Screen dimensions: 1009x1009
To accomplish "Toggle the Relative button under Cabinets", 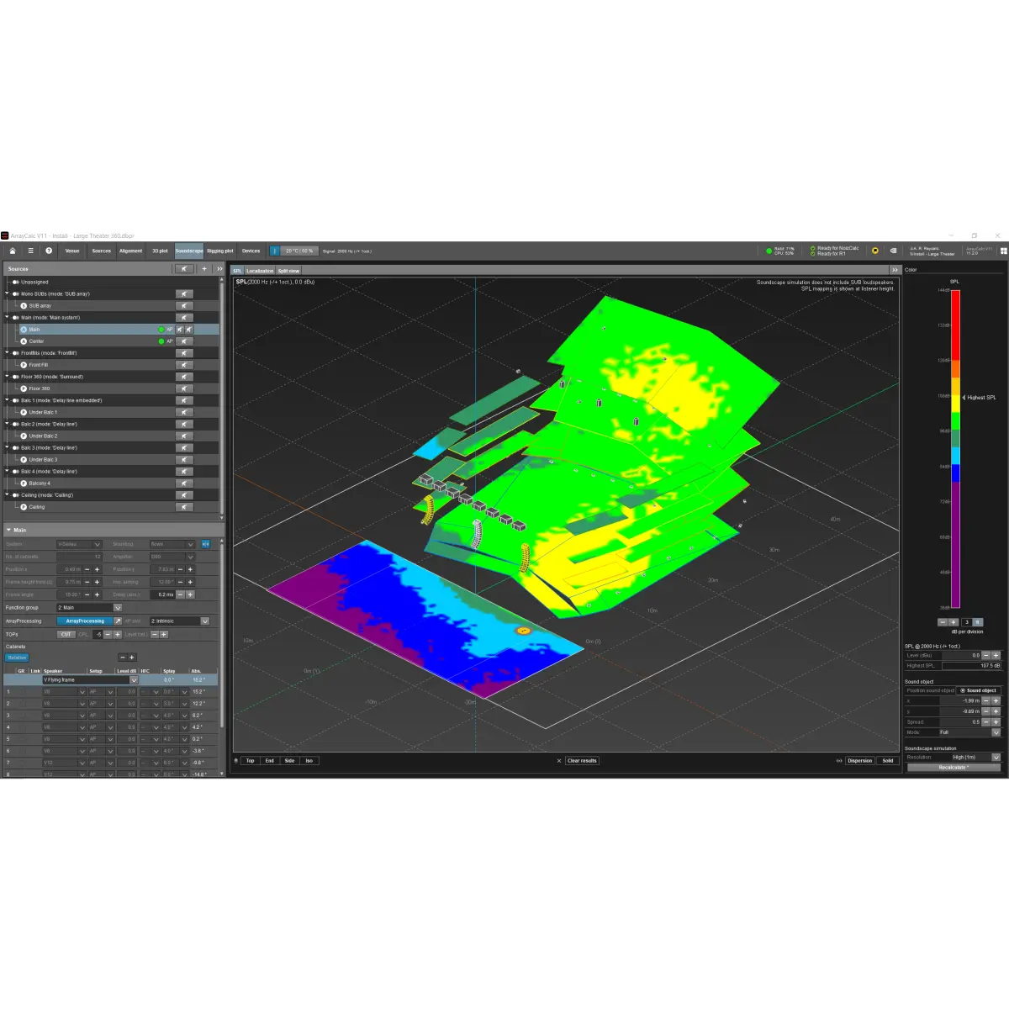I will (17, 658).
